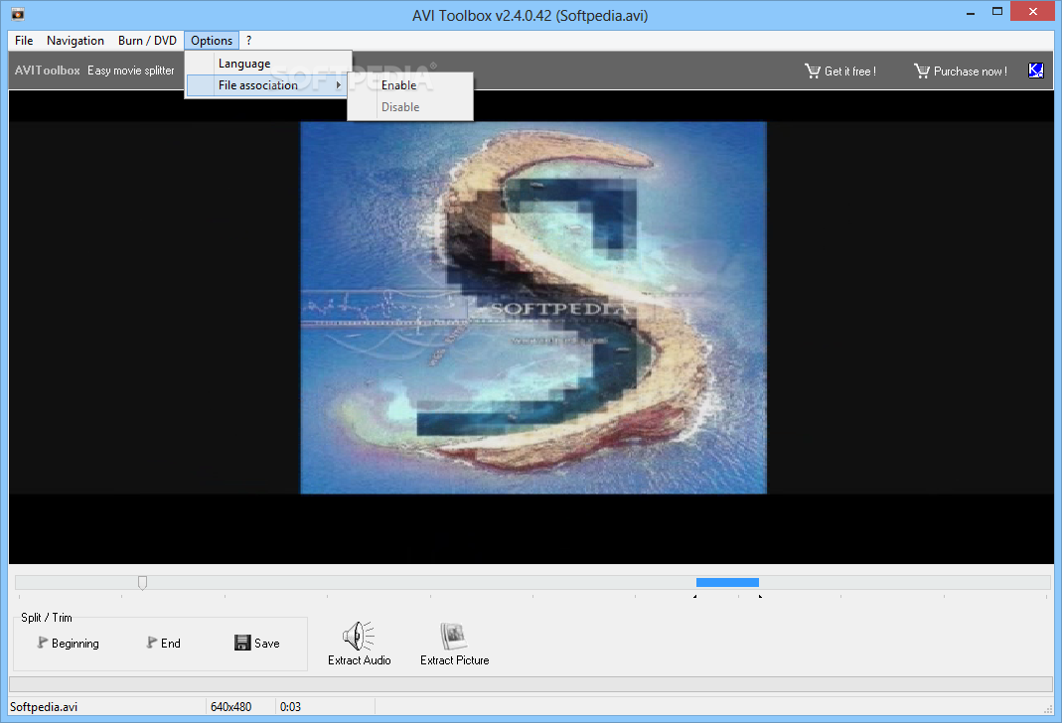The width and height of the screenshot is (1062, 723).
Task: Click the 0:03 duration in the status bar
Action: 290,707
